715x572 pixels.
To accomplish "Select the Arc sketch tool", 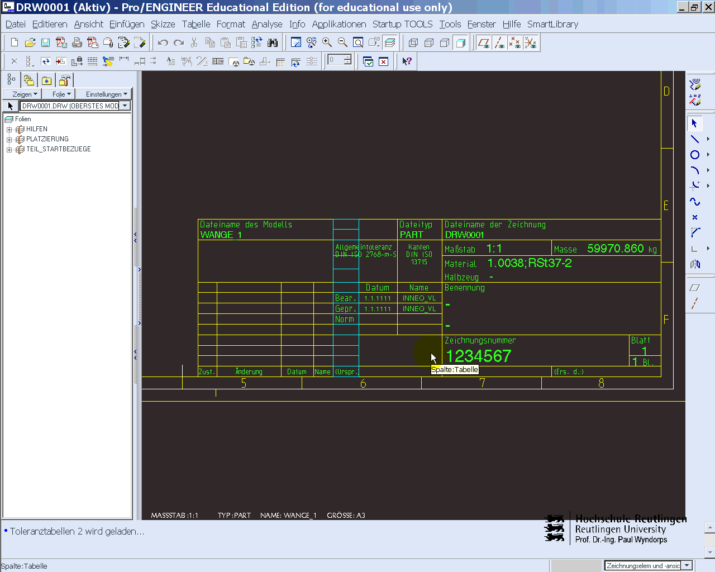I will [x=695, y=170].
